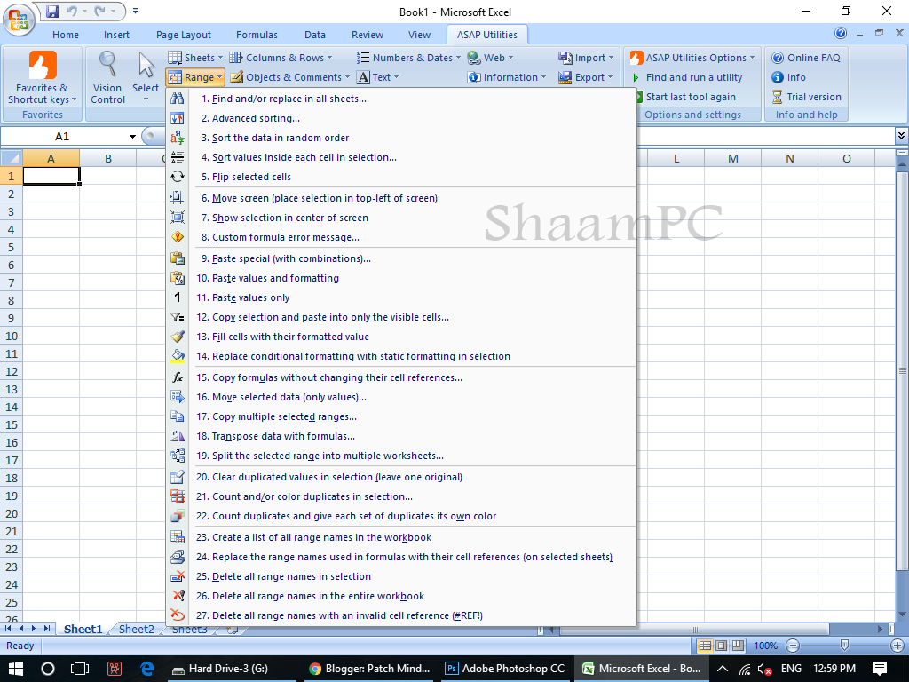The image size is (909, 682).
Task: Click the zoom slider handle
Action: pyautogui.click(x=845, y=645)
